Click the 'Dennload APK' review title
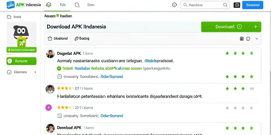Screen dimensions: 271x135 [x=69, y=128]
